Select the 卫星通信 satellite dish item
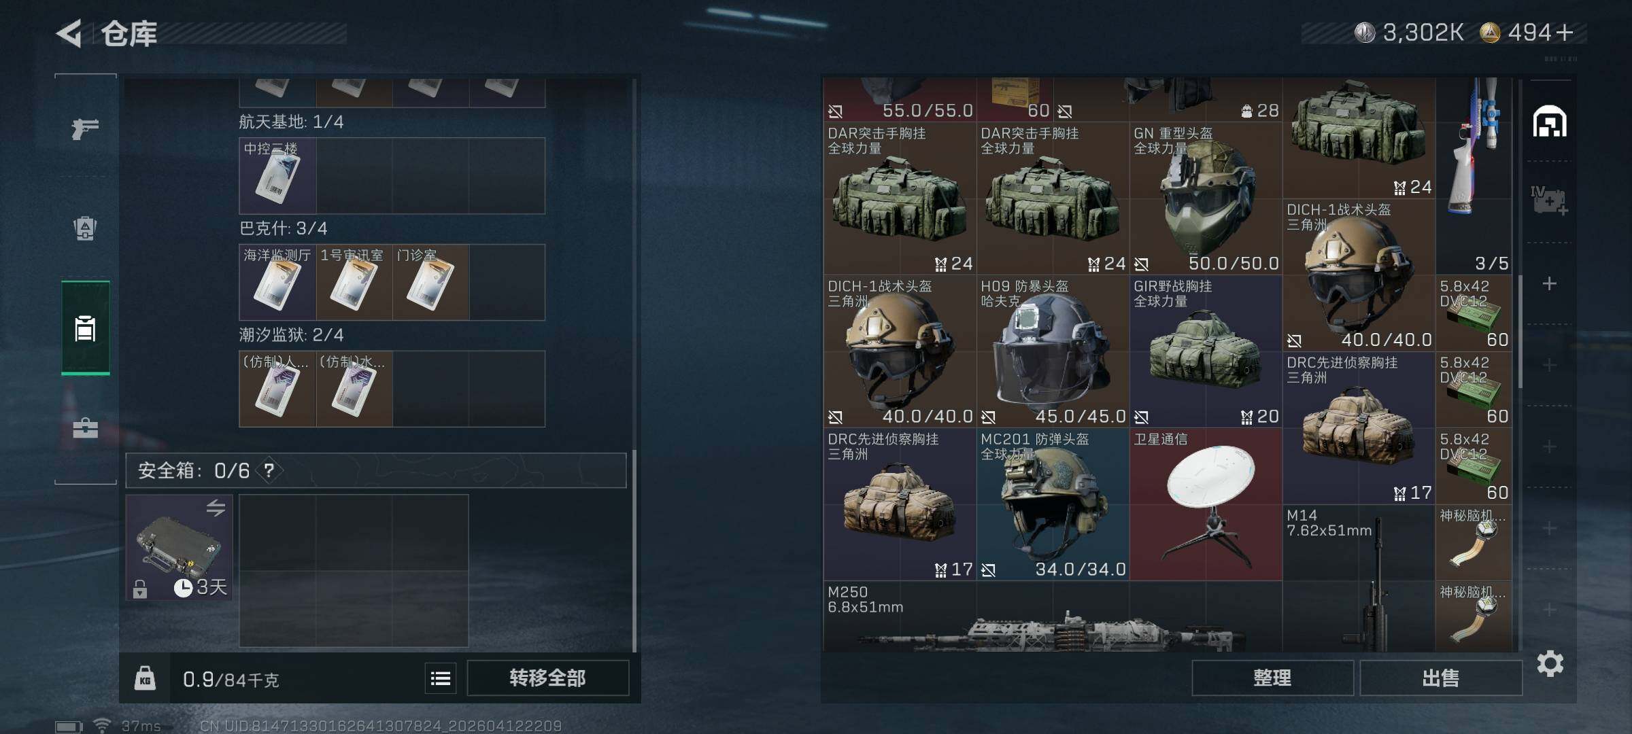The width and height of the screenshot is (1632, 734). pyautogui.click(x=1206, y=504)
